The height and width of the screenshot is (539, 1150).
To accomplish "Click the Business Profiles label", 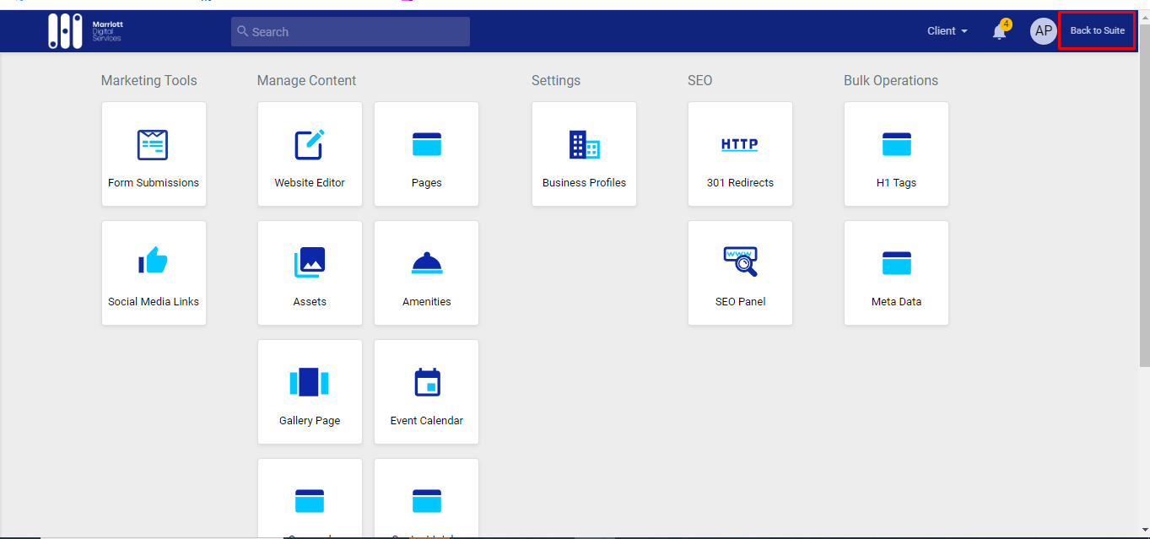I will pos(584,182).
